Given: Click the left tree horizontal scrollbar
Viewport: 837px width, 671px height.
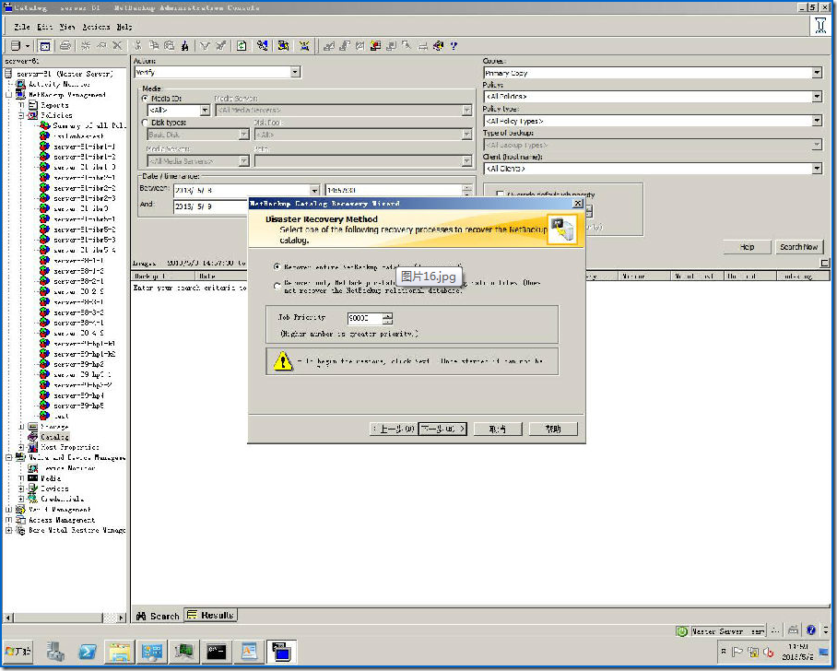Looking at the screenshot, I should click(65, 618).
